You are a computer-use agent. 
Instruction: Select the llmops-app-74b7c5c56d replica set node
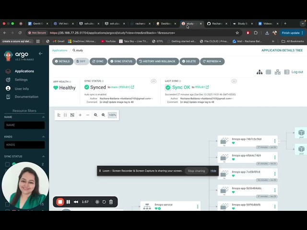[248, 141]
